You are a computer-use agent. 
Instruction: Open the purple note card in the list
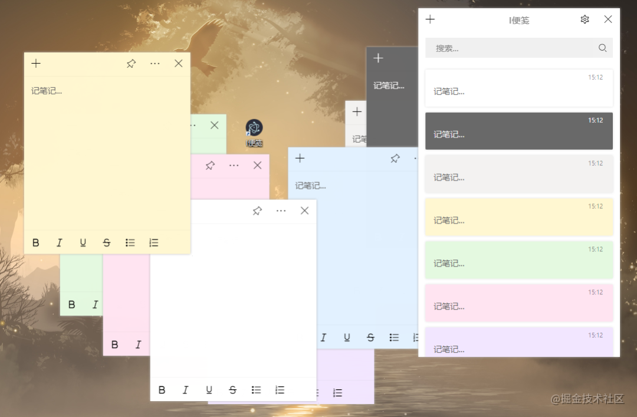[519, 342]
